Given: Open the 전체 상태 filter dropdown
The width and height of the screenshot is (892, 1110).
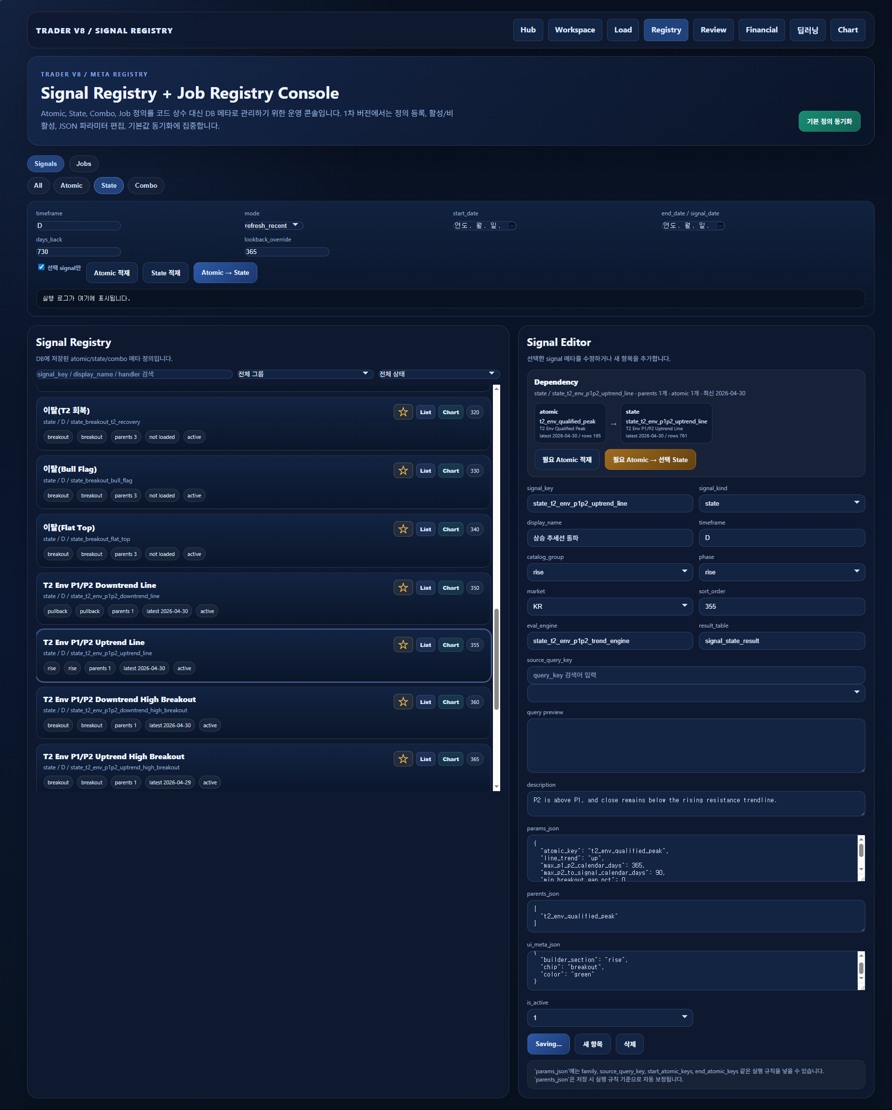Looking at the screenshot, I should (x=439, y=374).
